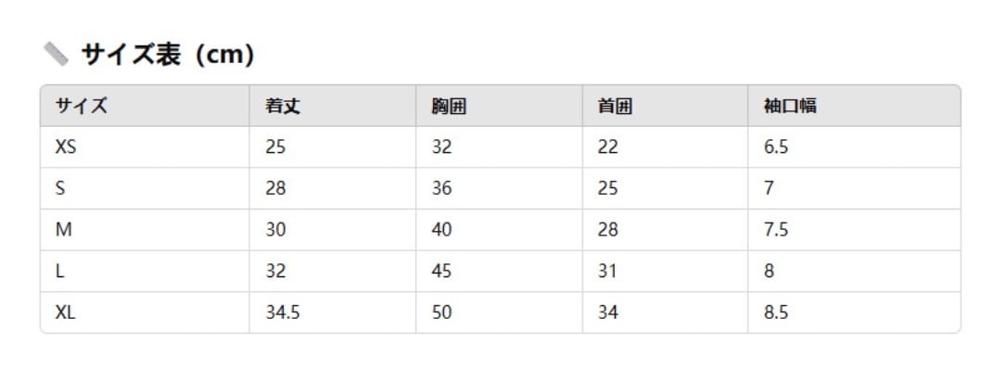Screen dimensions: 993x382
Task: Select the 首囲 column header
Action: point(614,106)
